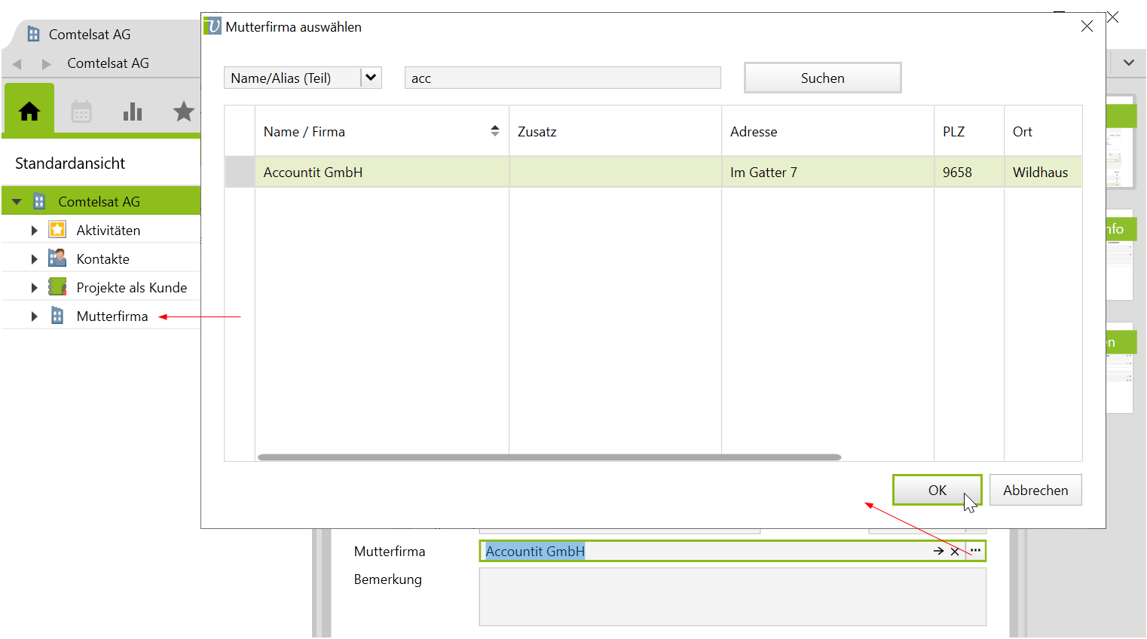Image resolution: width=1147 pixels, height=639 pixels.
Task: Cancel the dialog with Abbrechen
Action: pos(1035,491)
